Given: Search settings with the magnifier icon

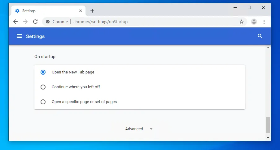Looking at the screenshot, I should point(260,36).
